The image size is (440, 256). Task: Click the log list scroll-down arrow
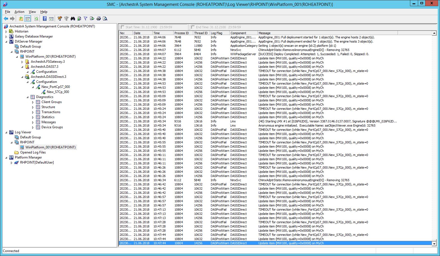(434, 244)
